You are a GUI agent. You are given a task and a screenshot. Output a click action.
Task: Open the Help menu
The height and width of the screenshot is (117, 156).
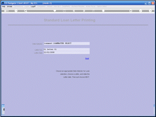pyautogui.click(x=3, y=6)
